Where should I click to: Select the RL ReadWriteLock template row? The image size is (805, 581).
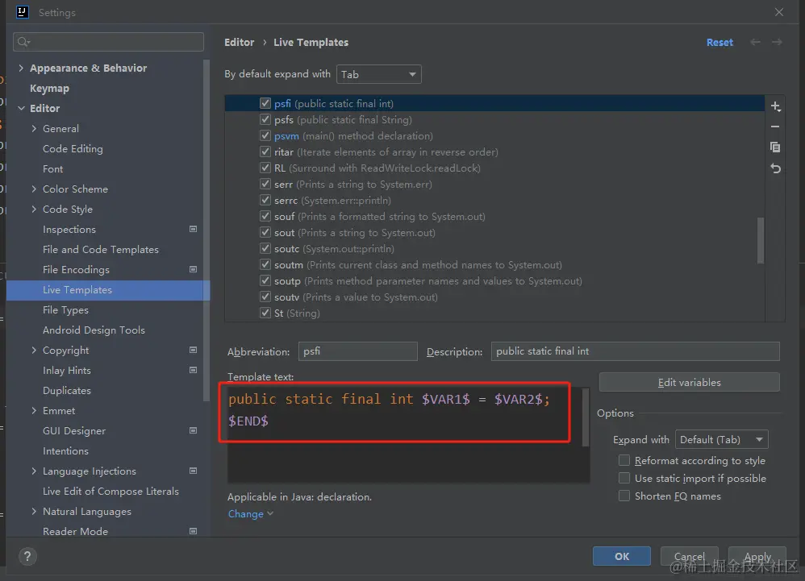pyautogui.click(x=494, y=168)
